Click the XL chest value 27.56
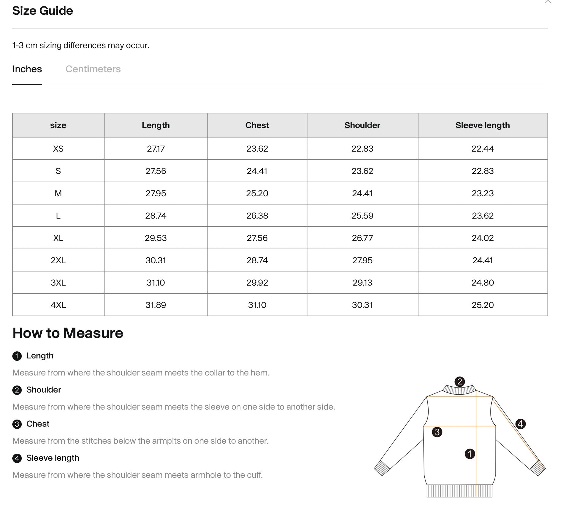The image size is (561, 508). click(x=257, y=238)
